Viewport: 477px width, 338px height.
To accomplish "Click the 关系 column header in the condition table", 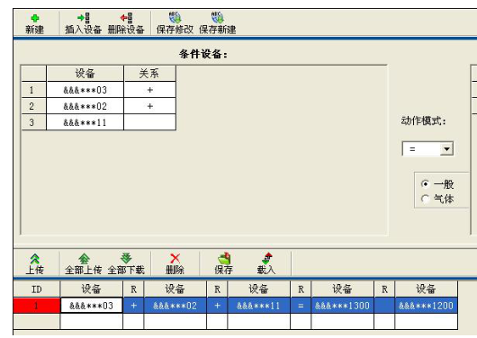I will click(150, 73).
